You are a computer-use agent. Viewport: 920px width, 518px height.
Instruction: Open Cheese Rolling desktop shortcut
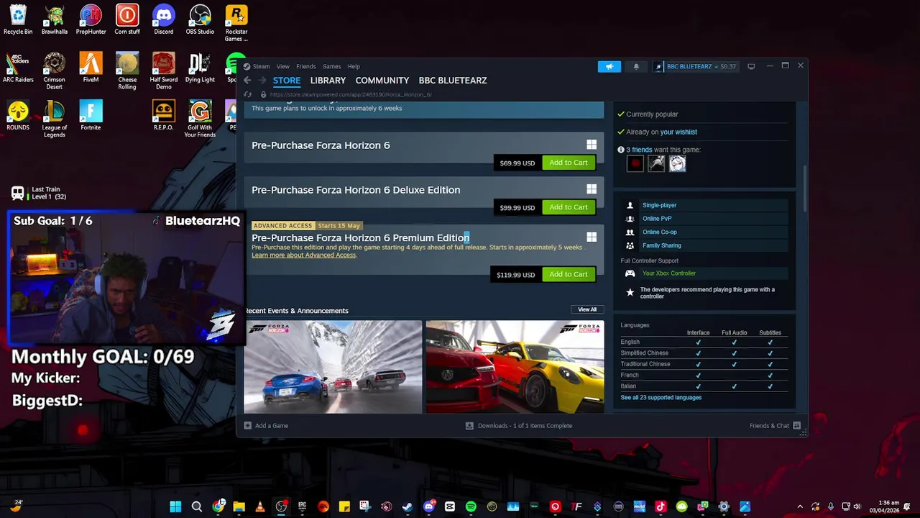tap(127, 71)
